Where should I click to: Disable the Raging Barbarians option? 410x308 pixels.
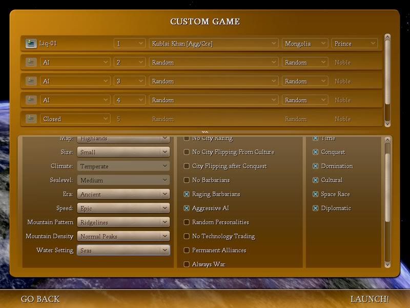[x=187, y=194]
